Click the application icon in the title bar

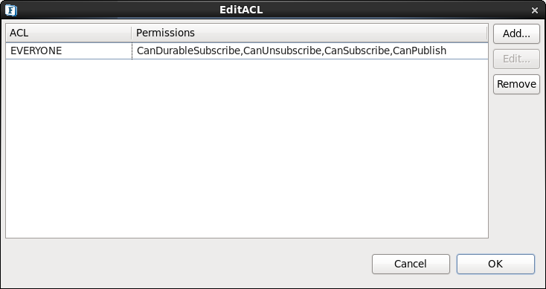coord(11,10)
